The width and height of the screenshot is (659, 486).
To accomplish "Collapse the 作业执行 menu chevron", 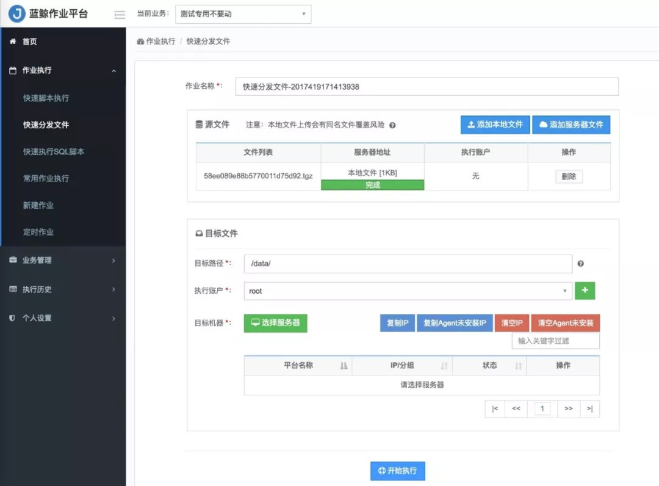I will [x=114, y=71].
